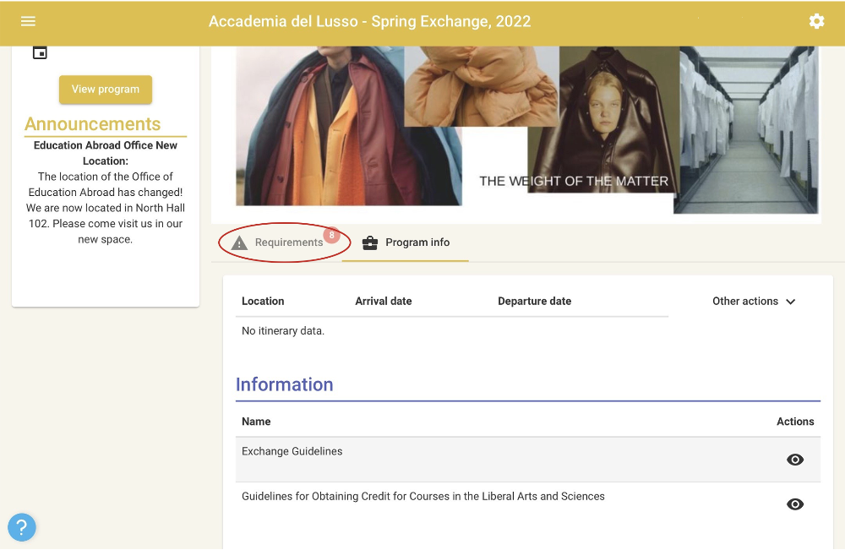Viewport: 845px width, 550px height.
Task: Click the Exchange Guidelines row name
Action: pos(292,451)
